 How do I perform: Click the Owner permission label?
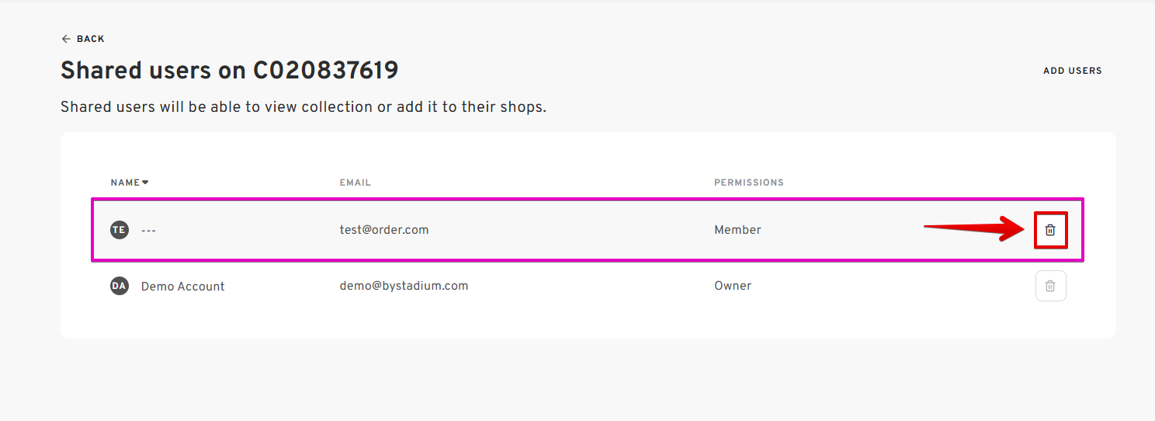coord(733,286)
